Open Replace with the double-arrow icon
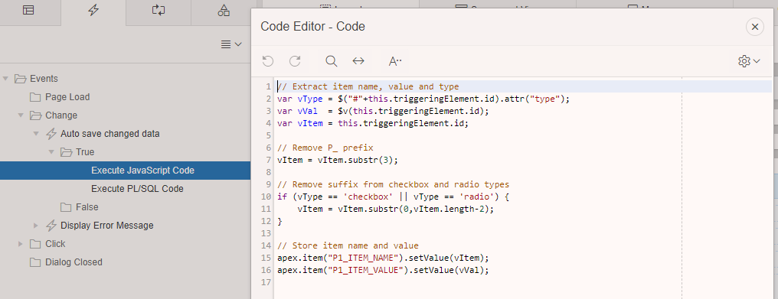 [358, 61]
